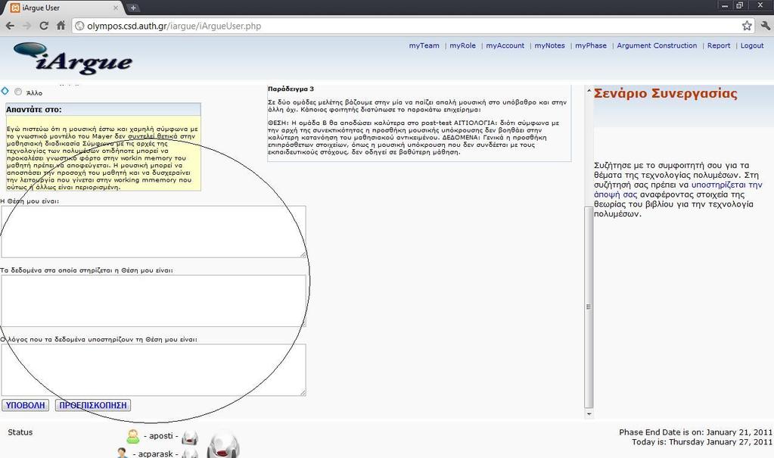Click the browser Forward arrow
The height and width of the screenshot is (458, 774).
click(x=26, y=26)
